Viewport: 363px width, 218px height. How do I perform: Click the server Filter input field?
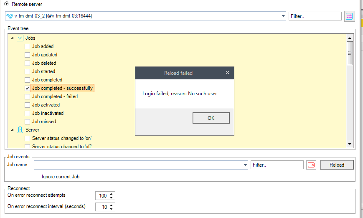315,16
